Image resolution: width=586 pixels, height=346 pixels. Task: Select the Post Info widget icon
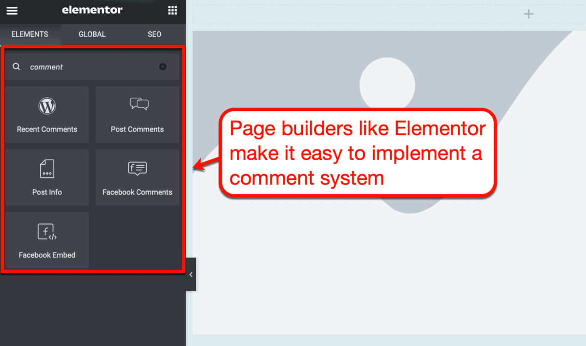[47, 168]
